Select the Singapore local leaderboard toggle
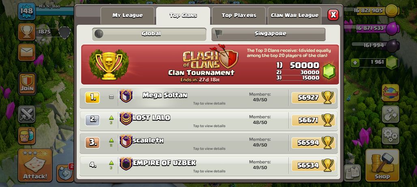This screenshot has height=187, width=417. click(x=269, y=34)
